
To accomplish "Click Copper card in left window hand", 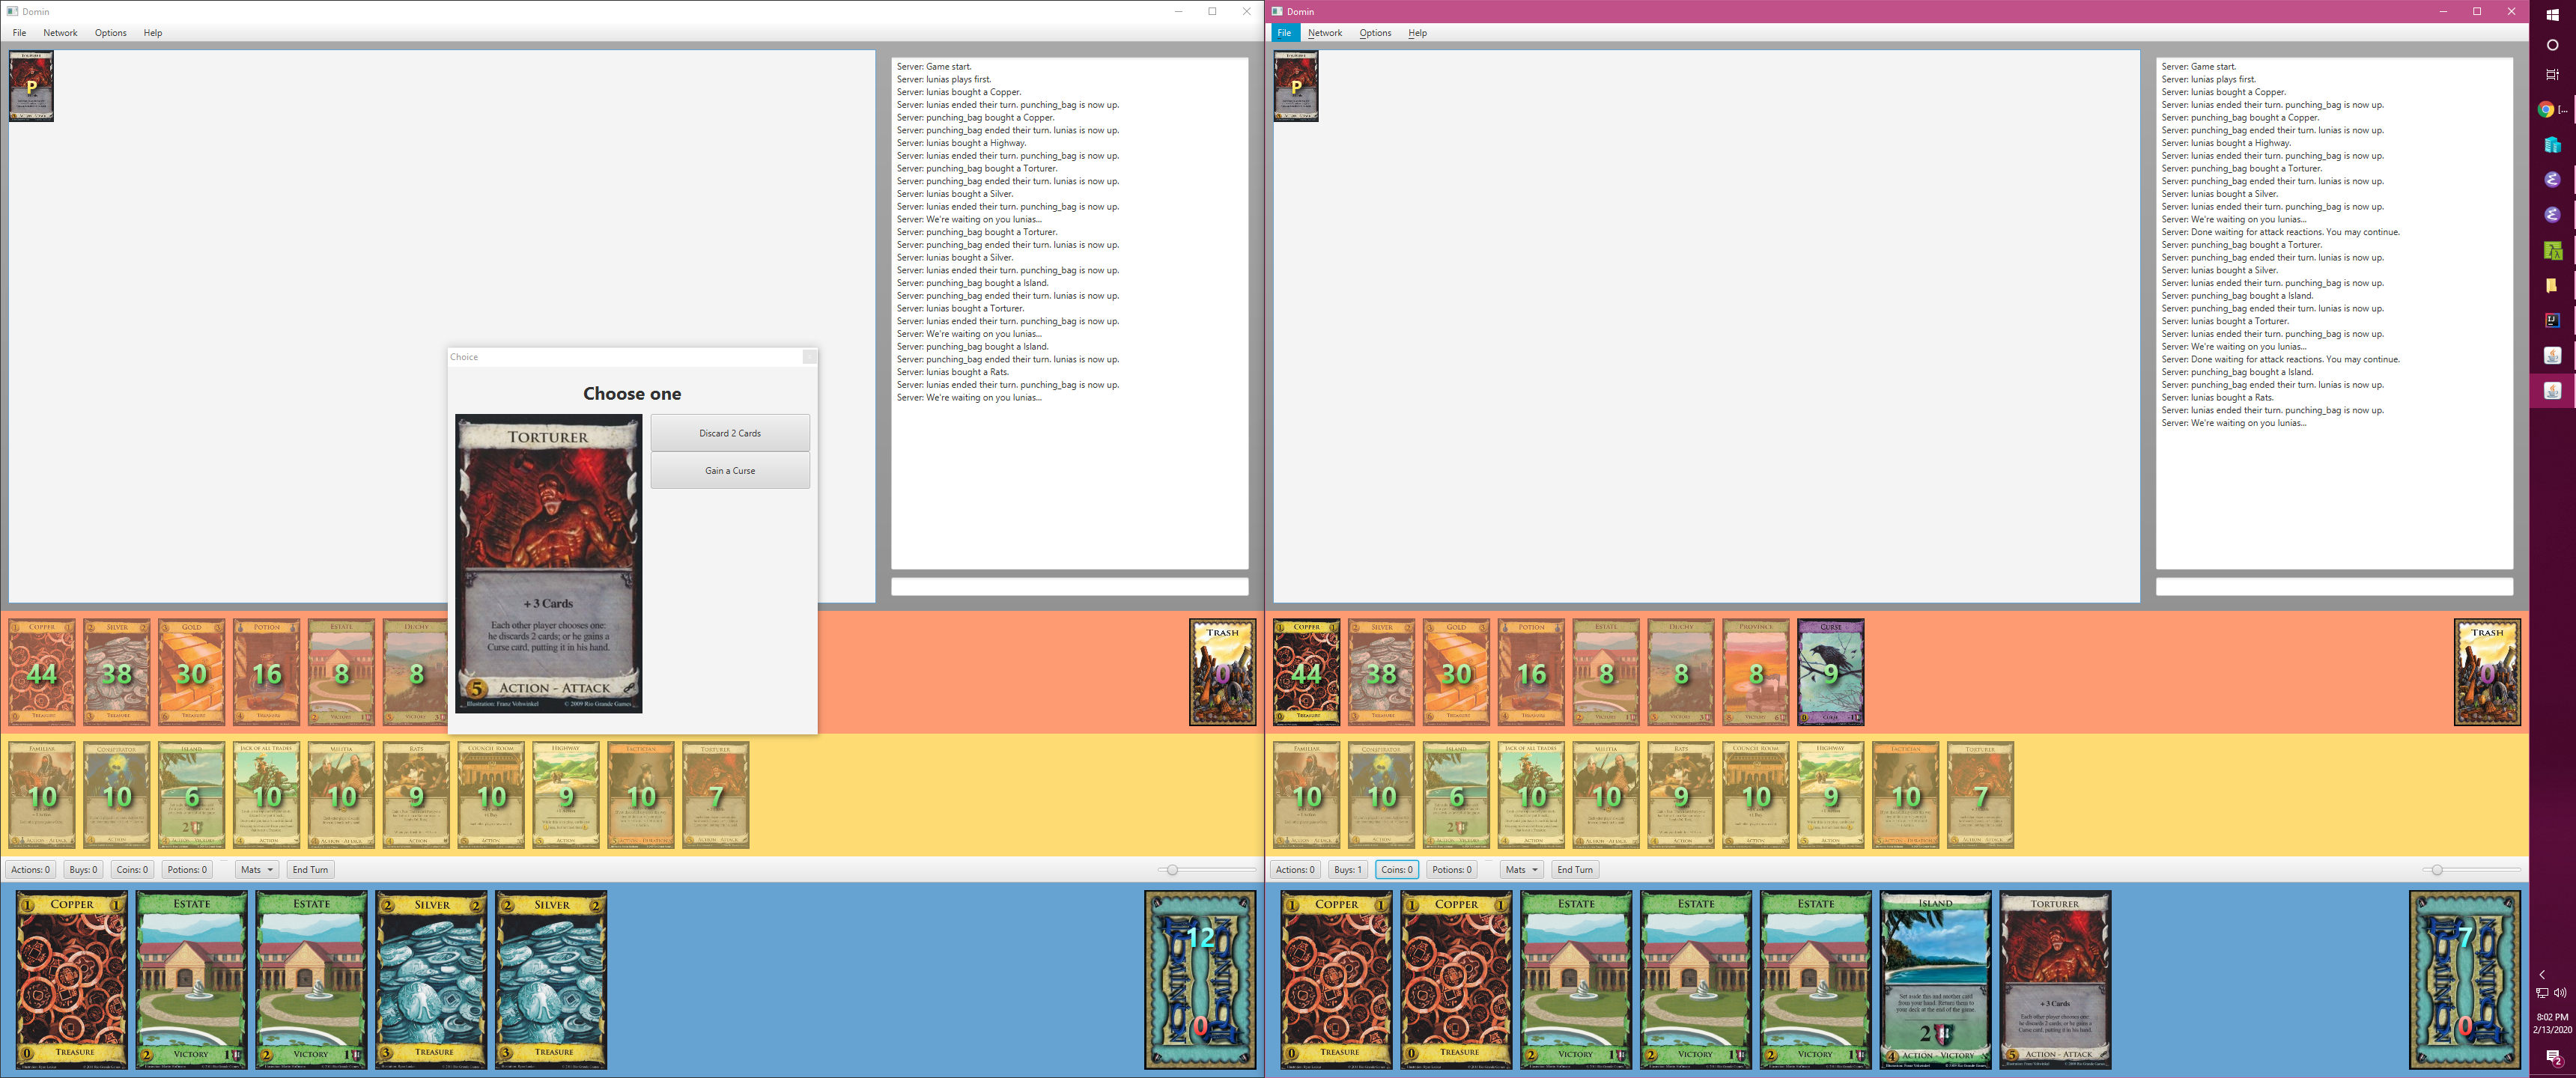I will (x=72, y=980).
